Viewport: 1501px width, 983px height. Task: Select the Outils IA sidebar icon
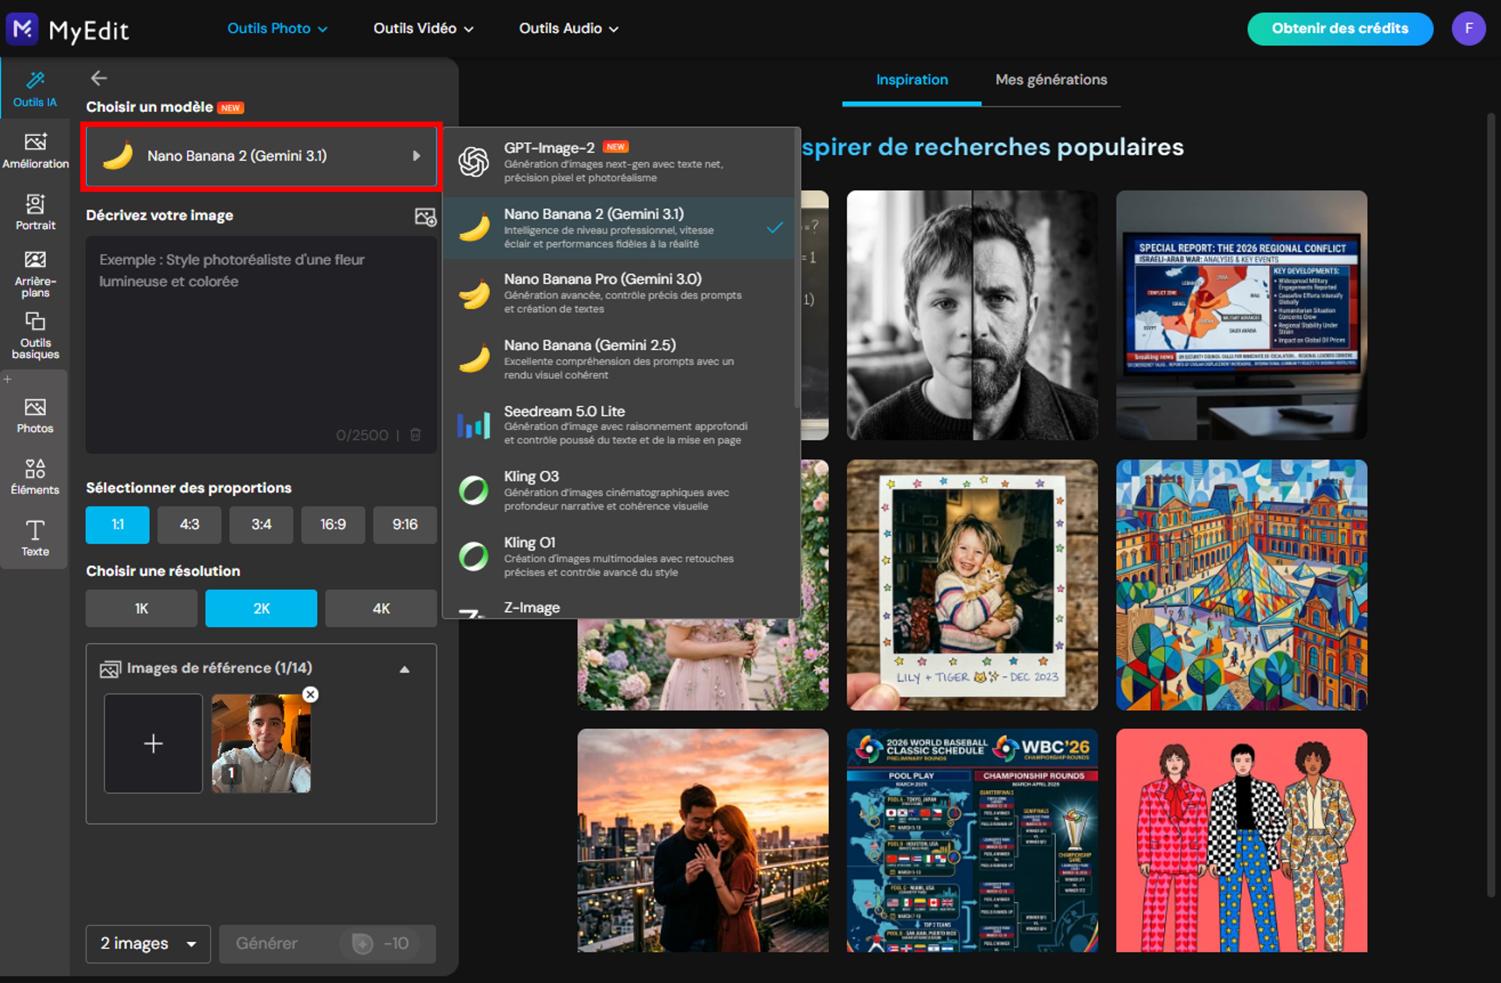tap(35, 89)
